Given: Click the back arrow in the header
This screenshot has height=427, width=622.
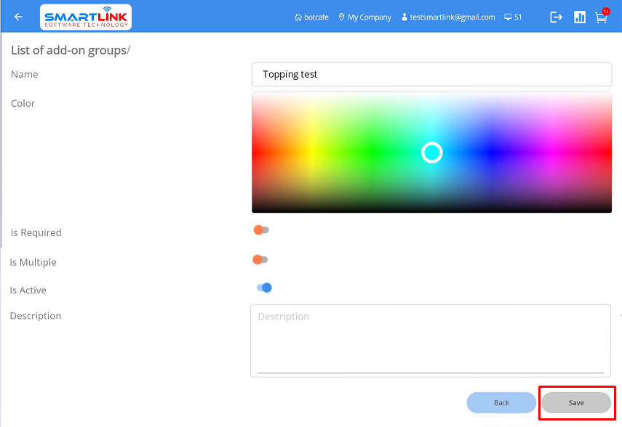Looking at the screenshot, I should click(x=18, y=17).
